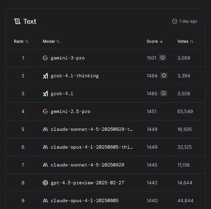Sort the table by Votes column

coord(186,41)
